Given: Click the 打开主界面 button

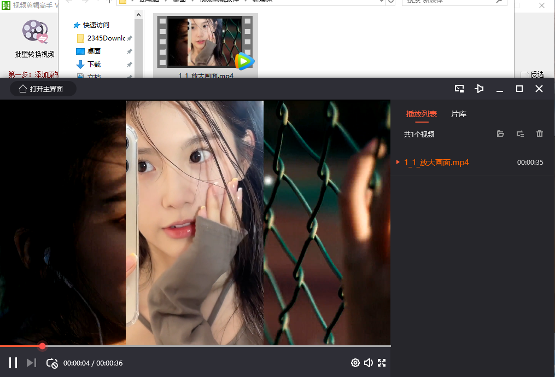Looking at the screenshot, I should 43,89.
